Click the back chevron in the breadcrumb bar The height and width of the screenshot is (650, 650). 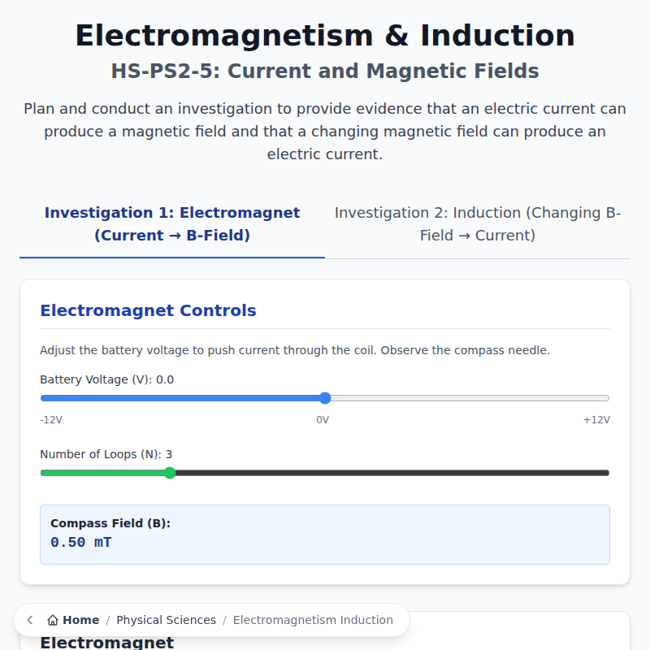[x=30, y=620]
